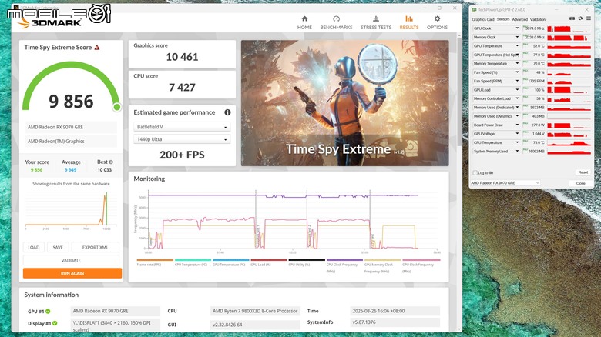The height and width of the screenshot is (337, 601).
Task: Open the STRESS TESTS section
Action: (x=376, y=23)
